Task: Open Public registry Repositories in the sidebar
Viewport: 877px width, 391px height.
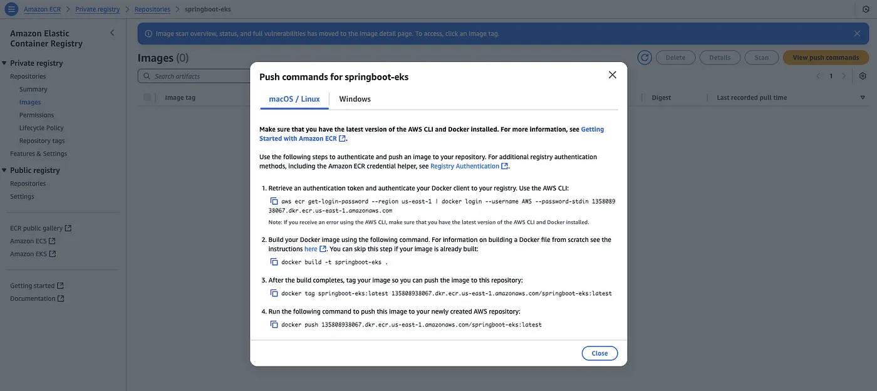Action: [28, 184]
